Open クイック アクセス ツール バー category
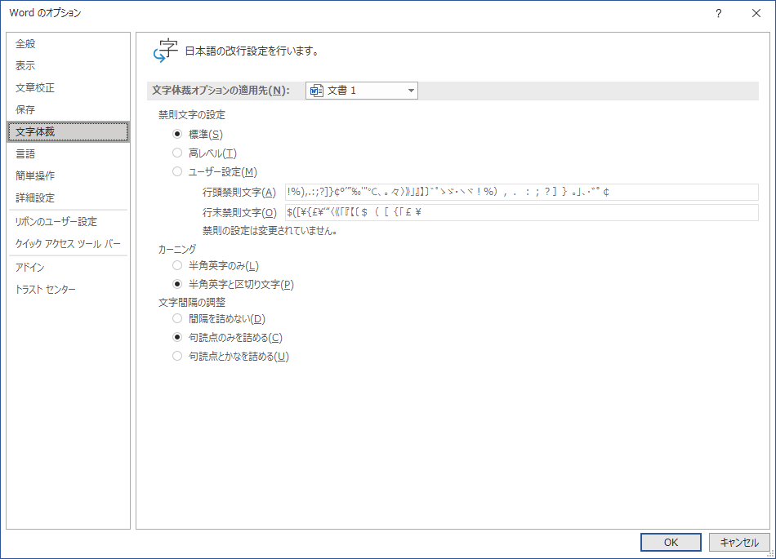 point(69,244)
